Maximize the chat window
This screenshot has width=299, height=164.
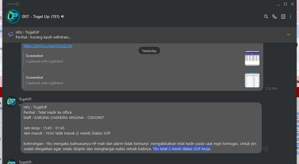coord(285,4)
